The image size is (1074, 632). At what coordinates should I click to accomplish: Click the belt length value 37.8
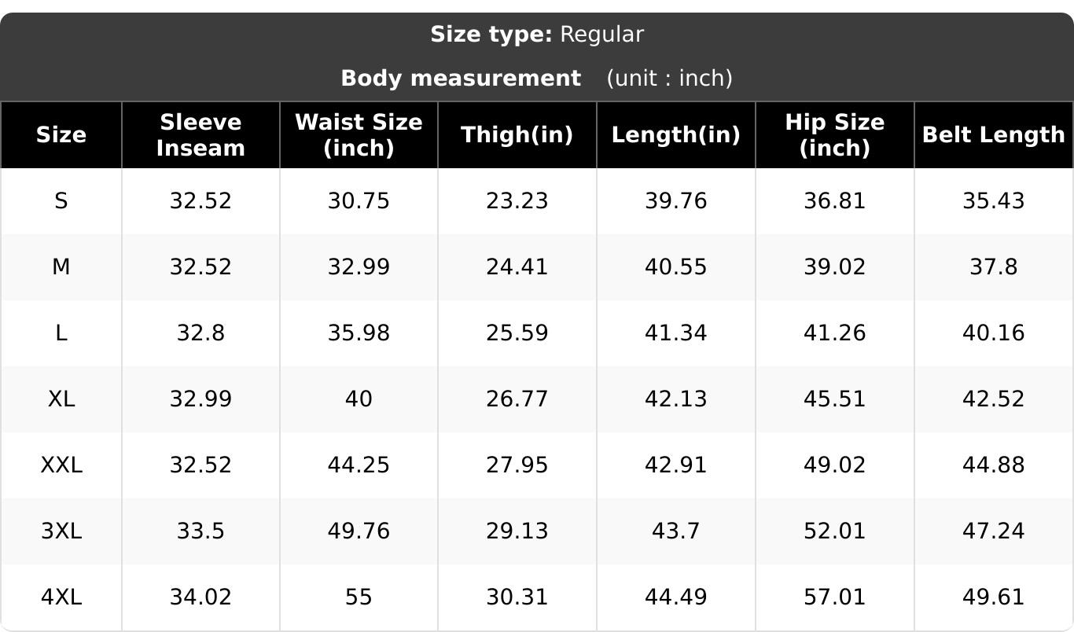pyautogui.click(x=994, y=267)
